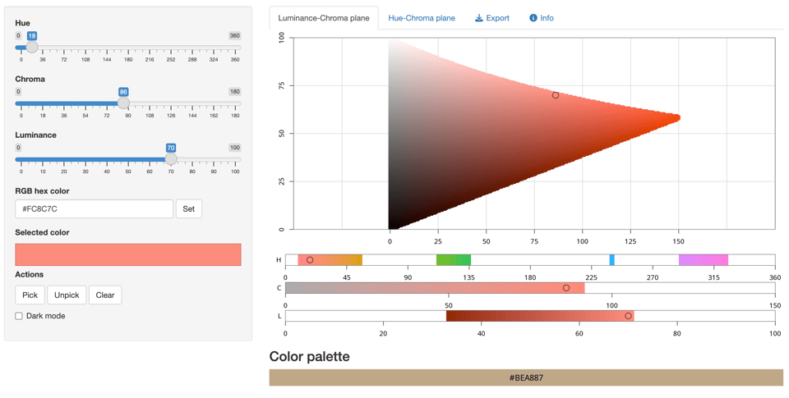The width and height of the screenshot is (789, 398).
Task: Click the Info circle icon
Action: pyautogui.click(x=533, y=18)
